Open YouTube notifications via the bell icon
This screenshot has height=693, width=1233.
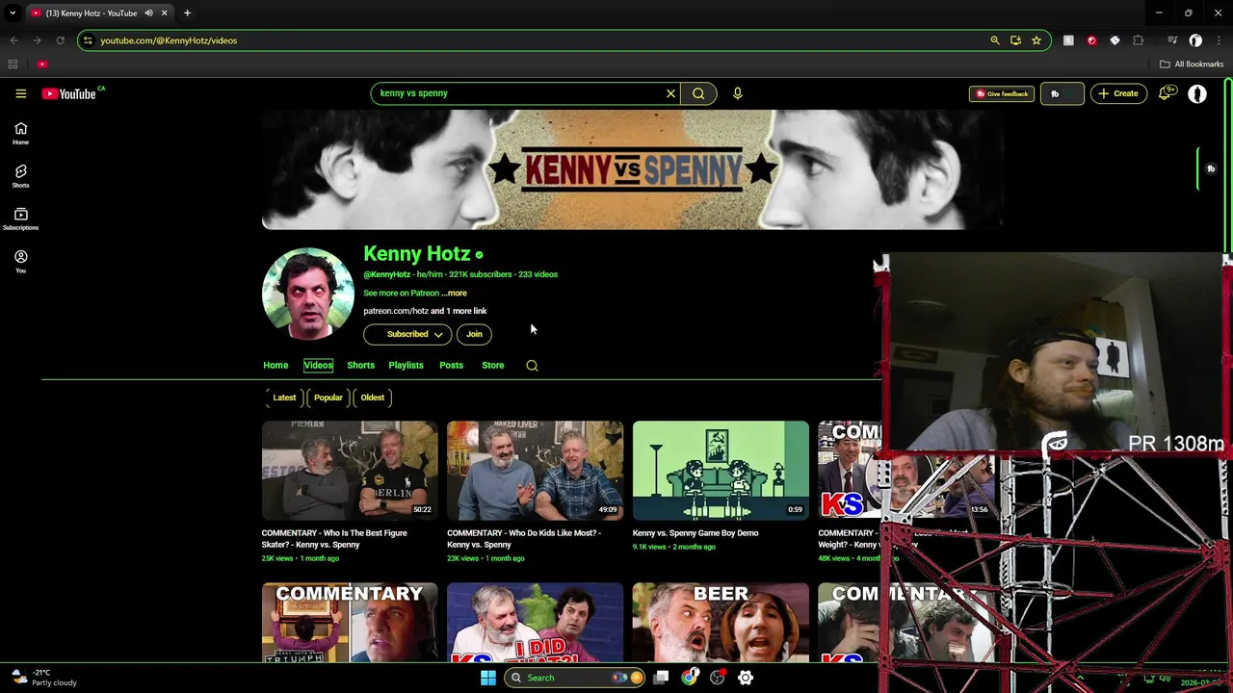1166,93
